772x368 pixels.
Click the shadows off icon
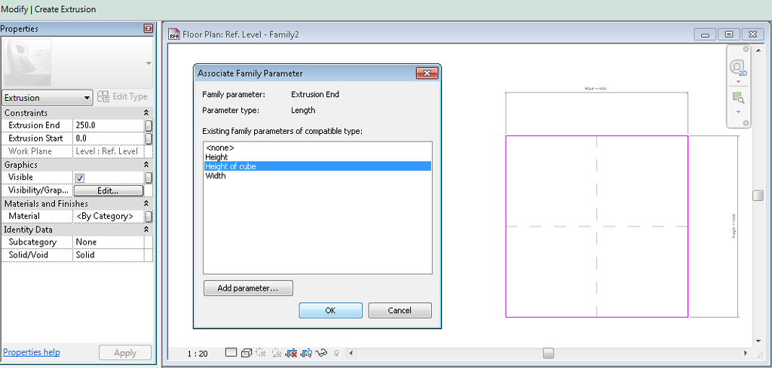click(x=276, y=353)
